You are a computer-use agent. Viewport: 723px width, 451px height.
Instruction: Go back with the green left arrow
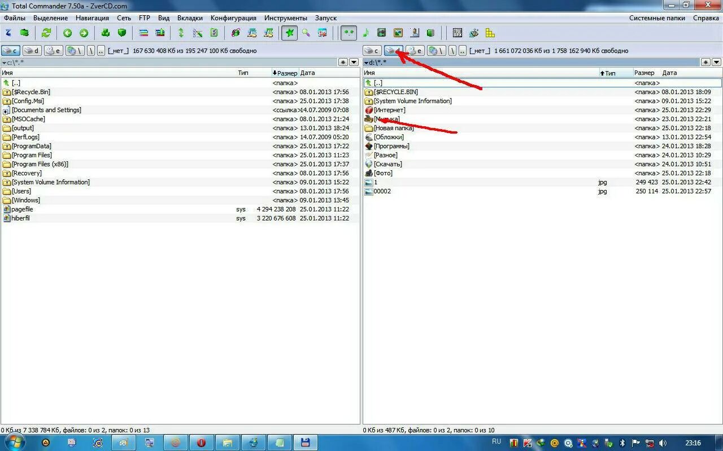(x=67, y=33)
